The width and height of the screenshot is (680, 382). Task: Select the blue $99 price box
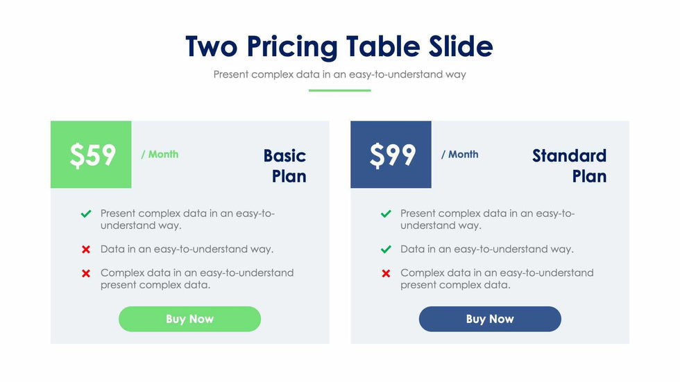click(x=391, y=155)
